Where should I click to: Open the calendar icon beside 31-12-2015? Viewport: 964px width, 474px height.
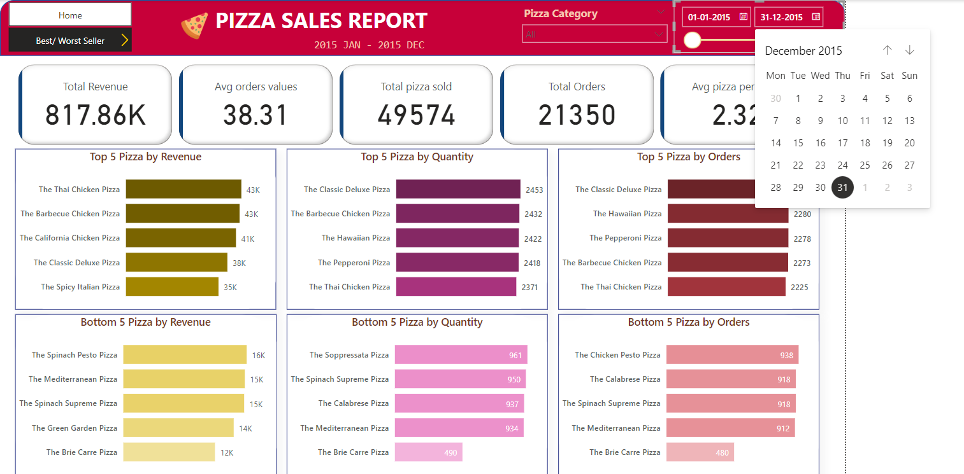tap(816, 17)
